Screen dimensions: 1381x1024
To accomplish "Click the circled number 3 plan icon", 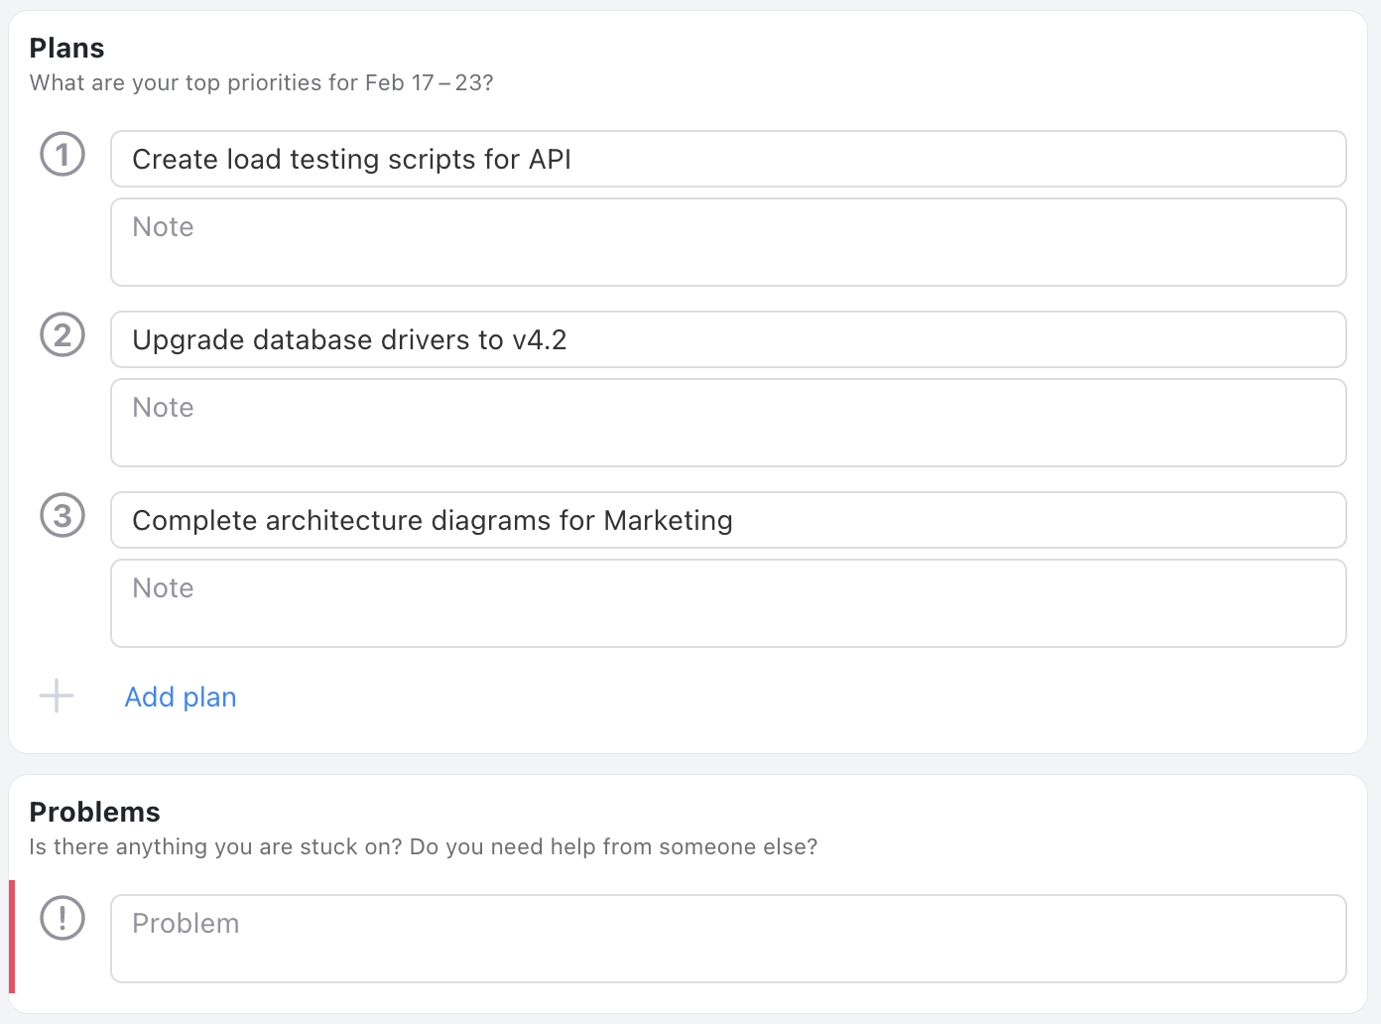I will [x=63, y=516].
